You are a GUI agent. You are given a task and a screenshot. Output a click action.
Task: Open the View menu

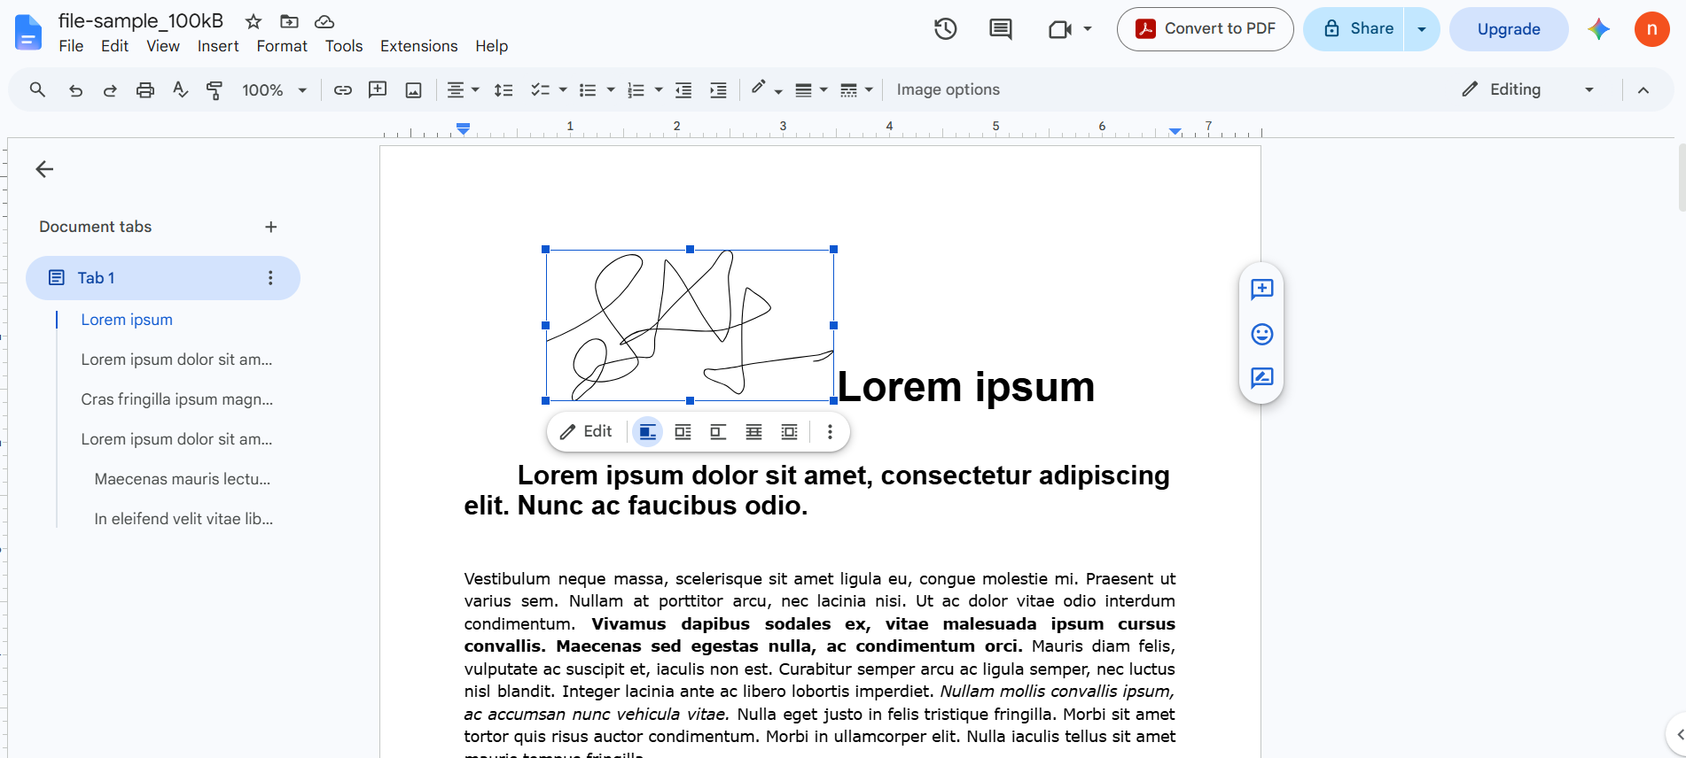[163, 46]
